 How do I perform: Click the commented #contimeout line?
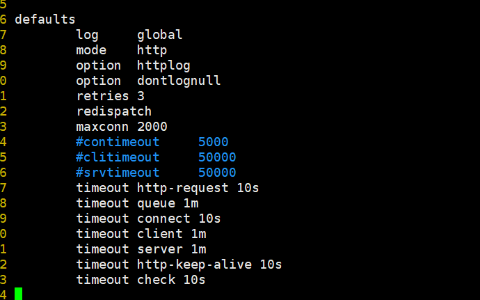152,142
